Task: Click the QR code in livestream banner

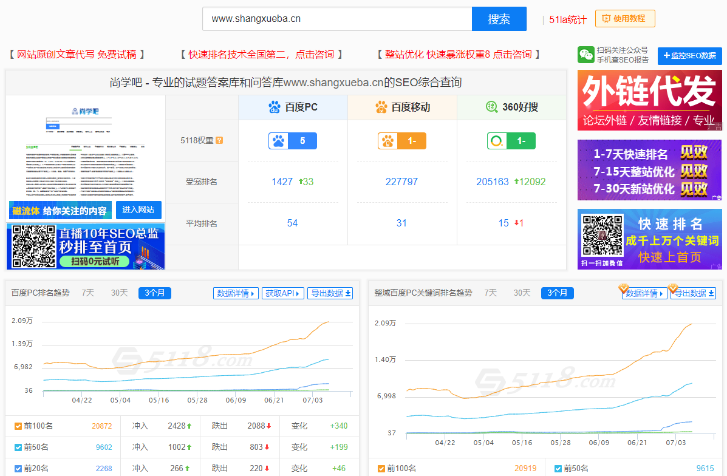Action: click(x=34, y=246)
